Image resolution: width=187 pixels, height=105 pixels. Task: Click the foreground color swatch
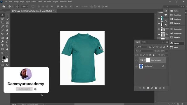pyautogui.click(x=4, y=58)
